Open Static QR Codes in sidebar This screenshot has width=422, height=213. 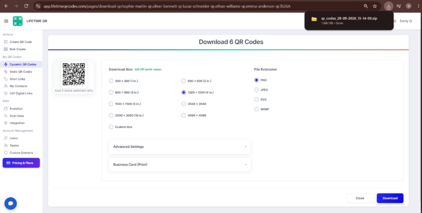[x=21, y=72]
